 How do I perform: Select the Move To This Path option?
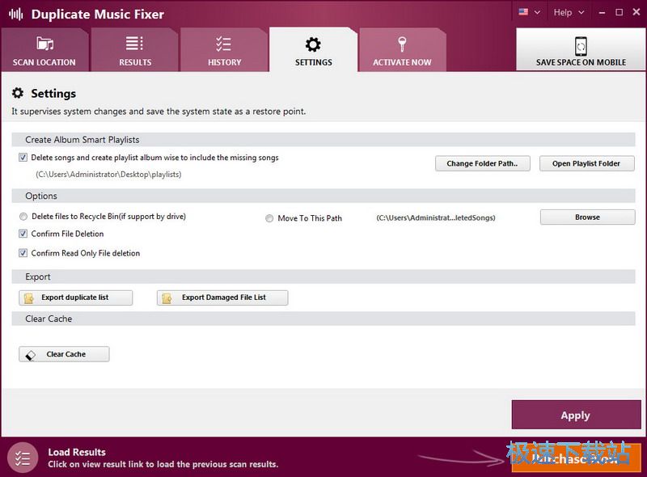coord(268,217)
